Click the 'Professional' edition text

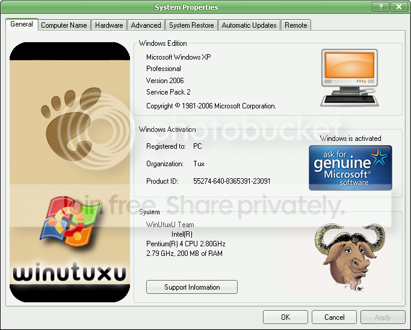[164, 69]
